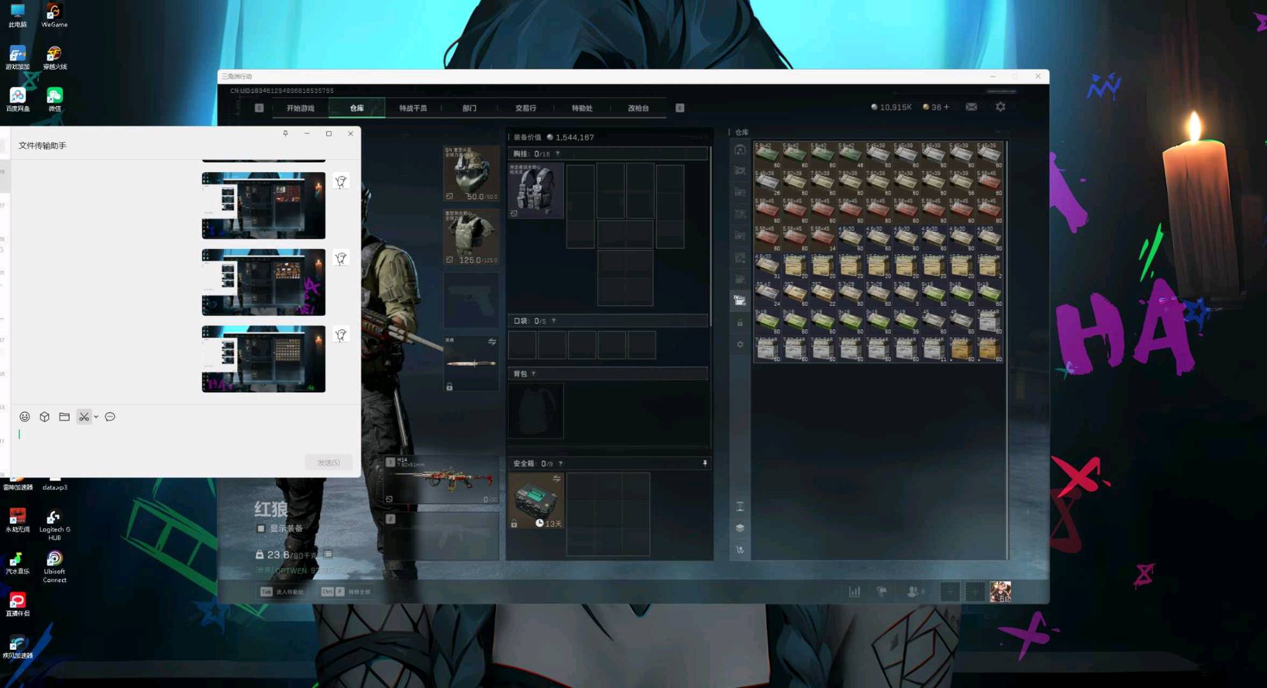Open the send file folder icon in chat

pyautogui.click(x=64, y=417)
